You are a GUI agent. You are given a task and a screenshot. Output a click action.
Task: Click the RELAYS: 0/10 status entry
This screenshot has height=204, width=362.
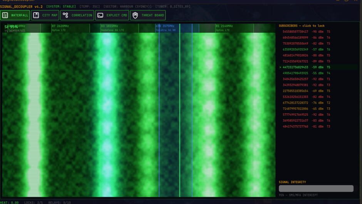(x=60, y=202)
